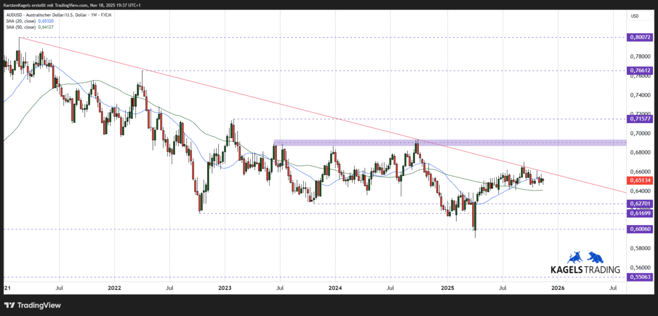Select the 2025 label on time axis

pos(447,288)
